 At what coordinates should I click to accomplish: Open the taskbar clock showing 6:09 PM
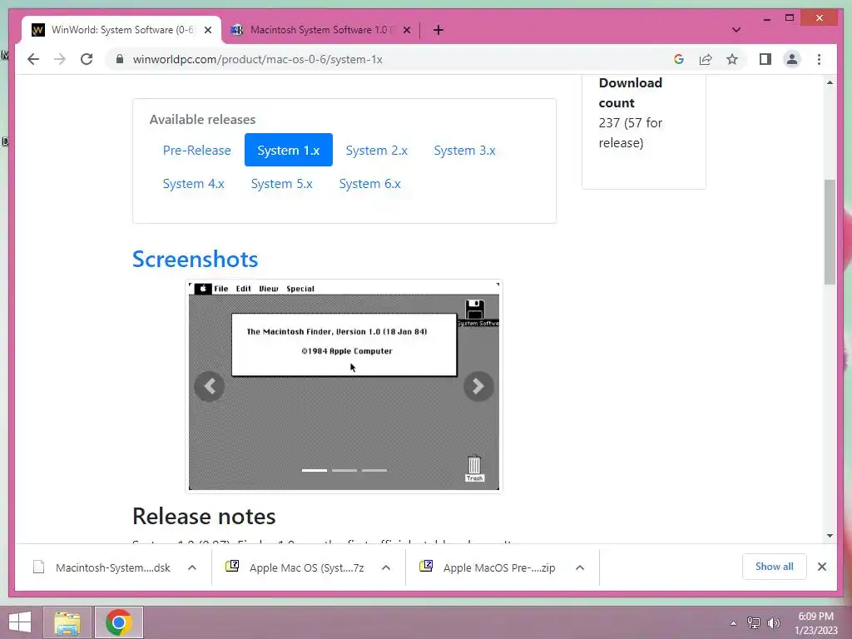[x=815, y=623]
